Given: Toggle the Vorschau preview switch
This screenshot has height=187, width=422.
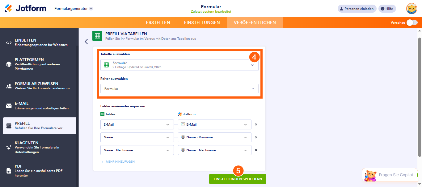Looking at the screenshot, I should (x=412, y=22).
